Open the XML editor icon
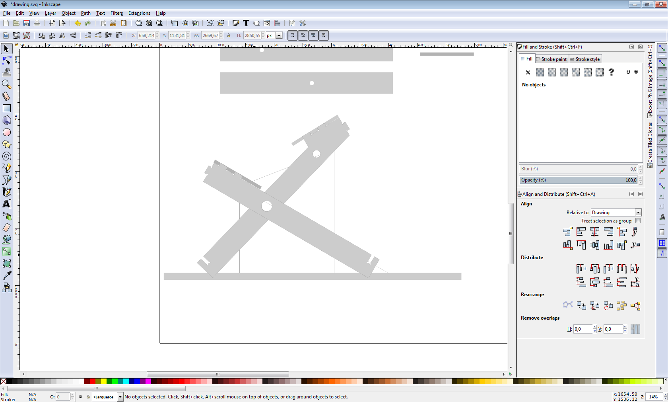This screenshot has height=402, width=668. (267, 23)
